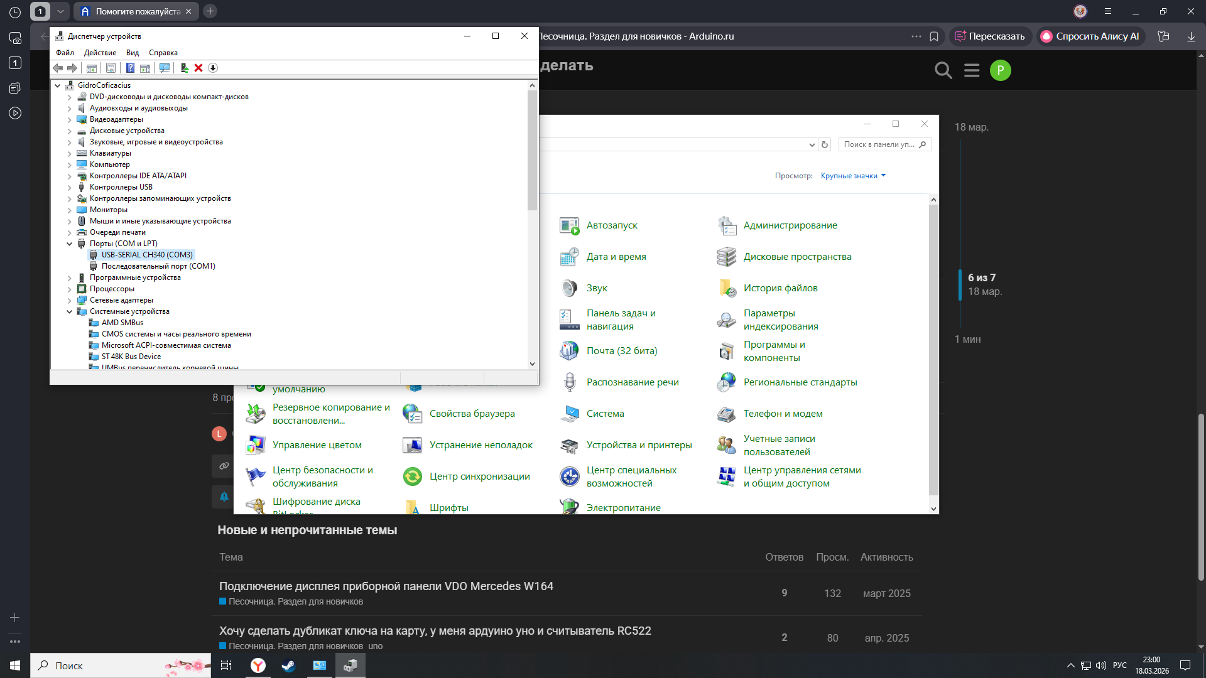
Task: Click the blue question mark help icon
Action: tap(130, 68)
